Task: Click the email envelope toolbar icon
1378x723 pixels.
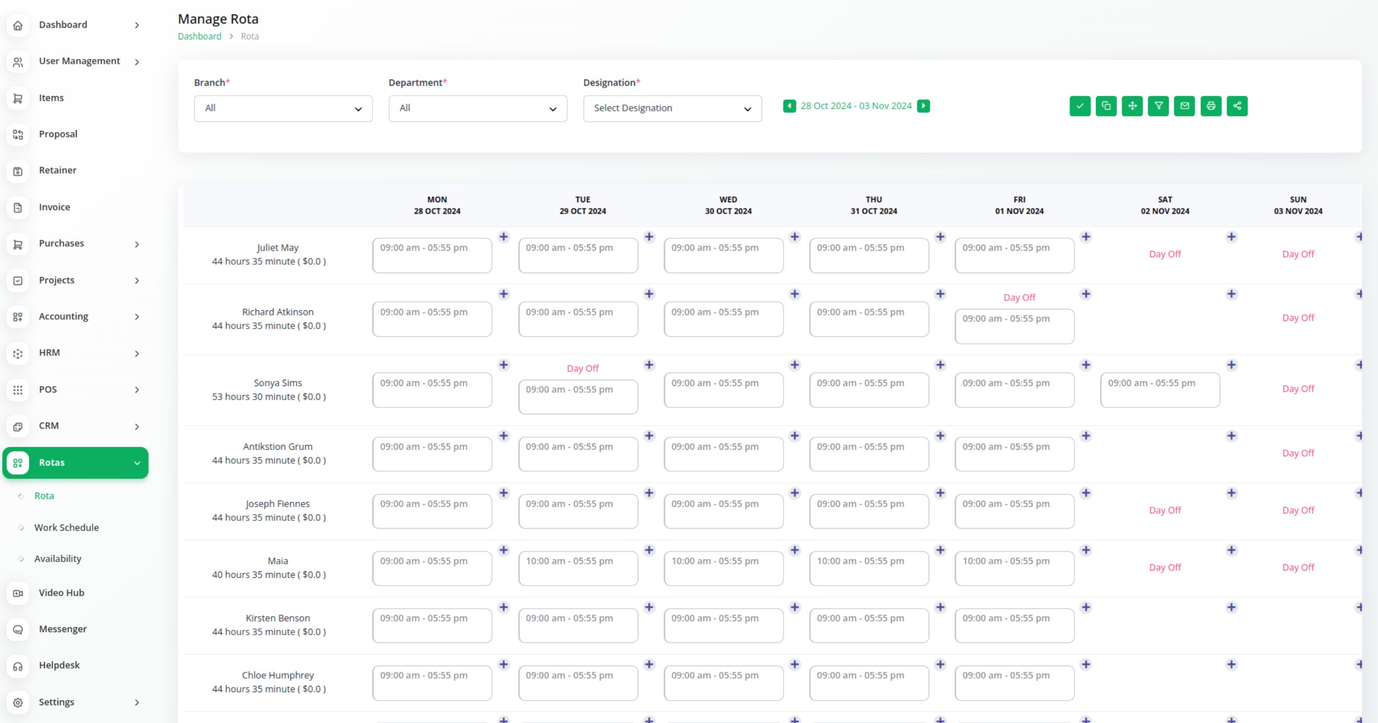Action: tap(1184, 106)
